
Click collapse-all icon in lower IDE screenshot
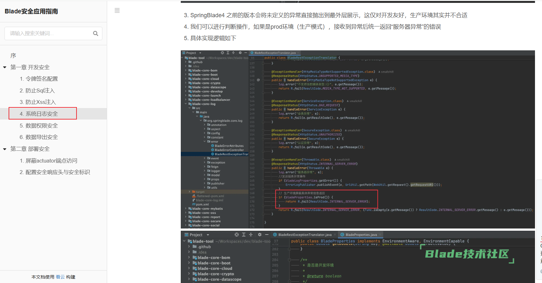click(251, 235)
